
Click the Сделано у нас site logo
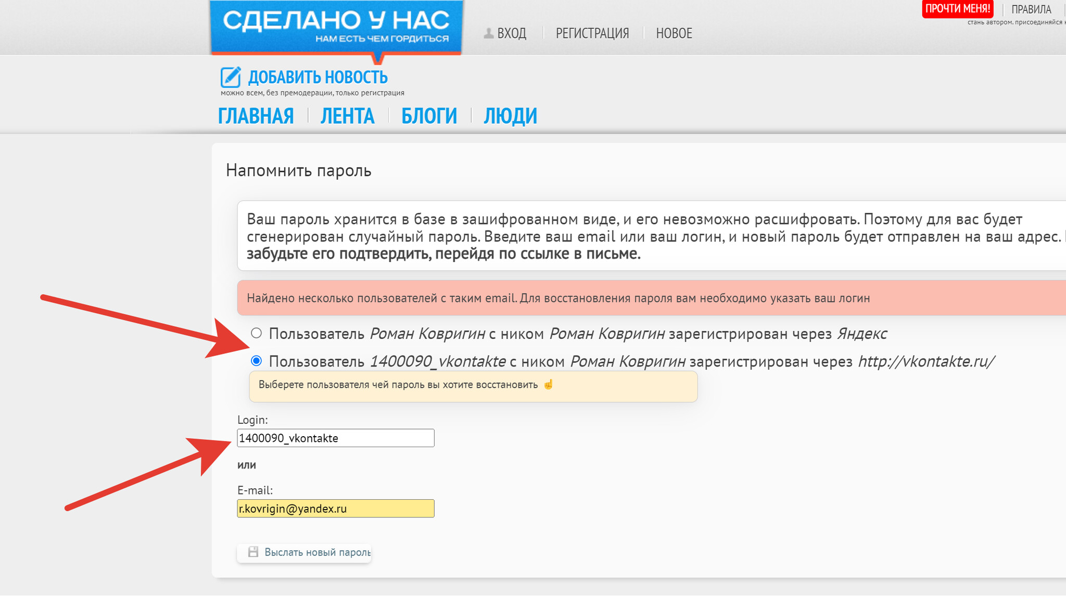336,27
